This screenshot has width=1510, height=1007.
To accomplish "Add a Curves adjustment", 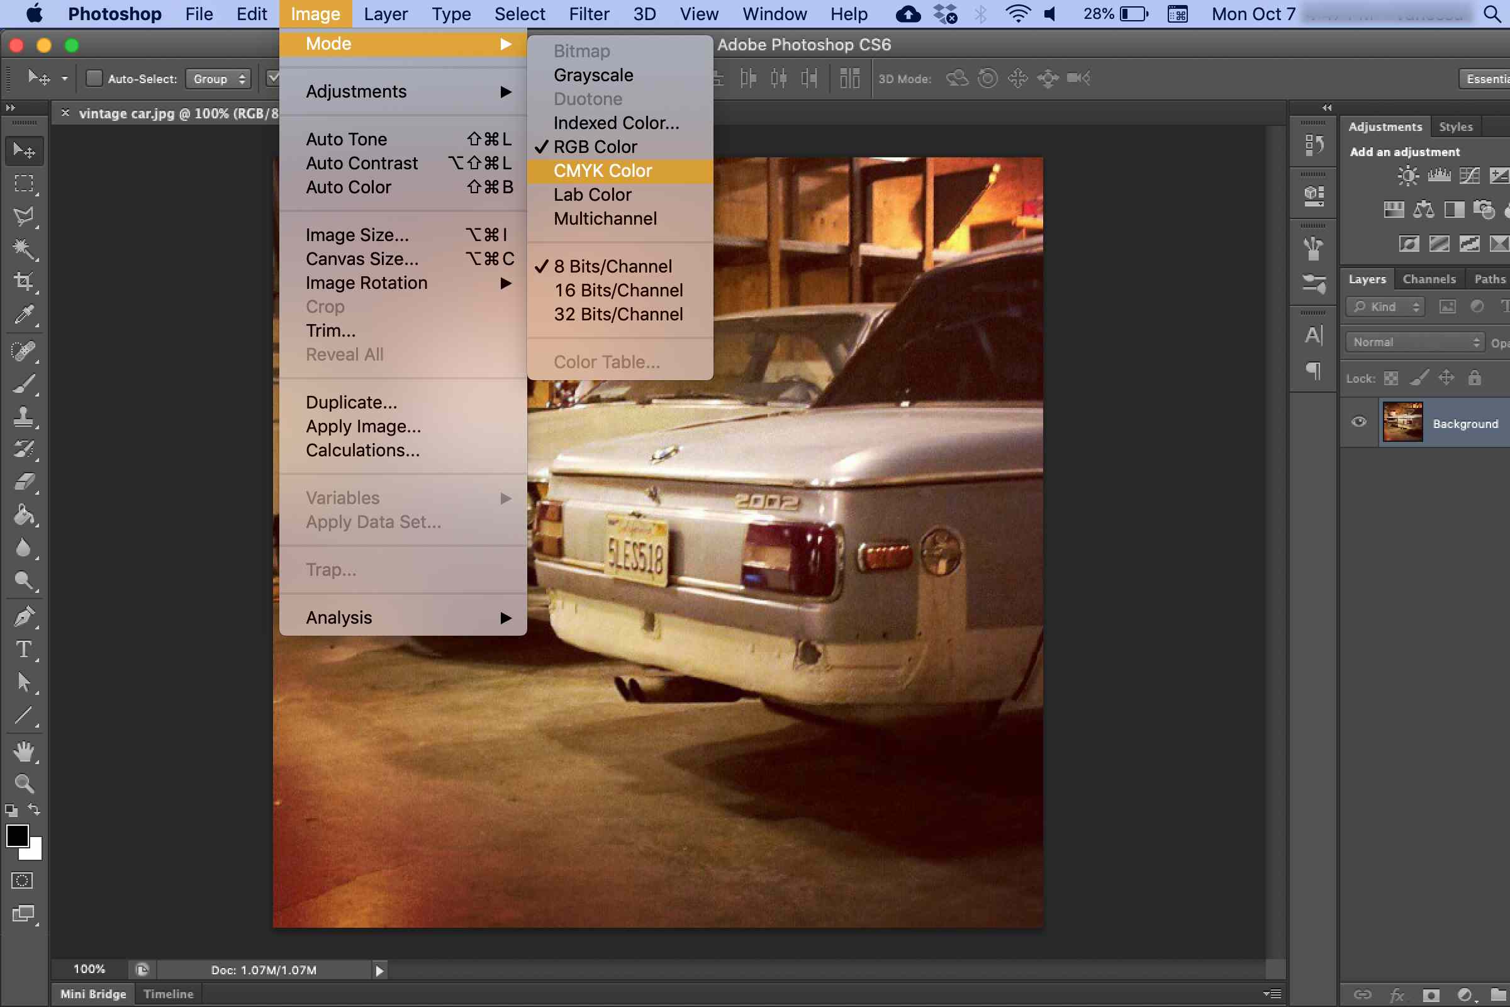I will coord(1469,176).
